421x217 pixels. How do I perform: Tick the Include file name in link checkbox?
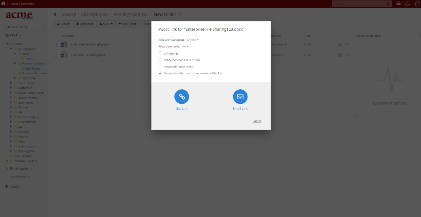pos(160,66)
